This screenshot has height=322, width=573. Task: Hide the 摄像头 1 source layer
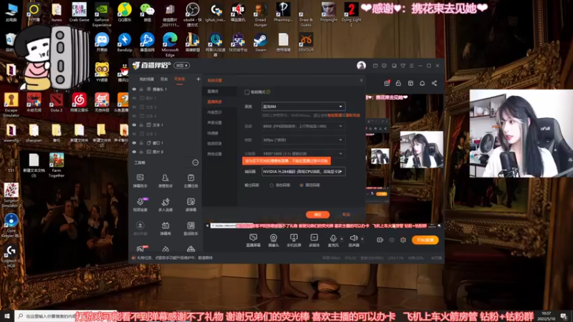(x=134, y=89)
